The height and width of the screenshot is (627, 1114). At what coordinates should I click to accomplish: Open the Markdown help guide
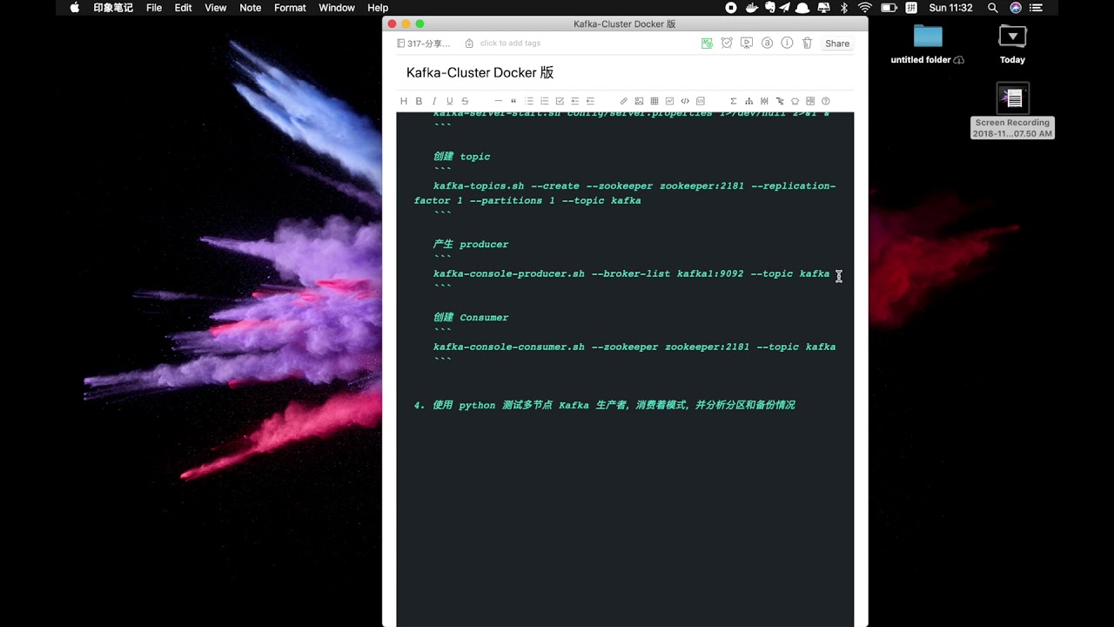coord(826,101)
